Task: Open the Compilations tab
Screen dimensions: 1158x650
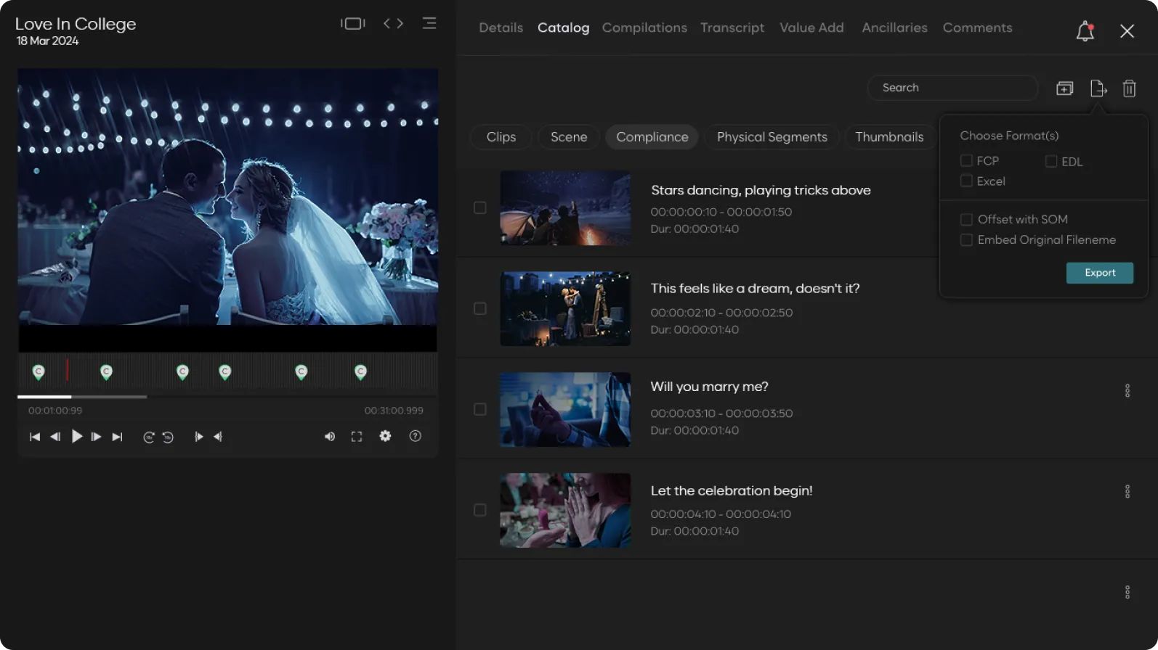Action: pyautogui.click(x=644, y=28)
